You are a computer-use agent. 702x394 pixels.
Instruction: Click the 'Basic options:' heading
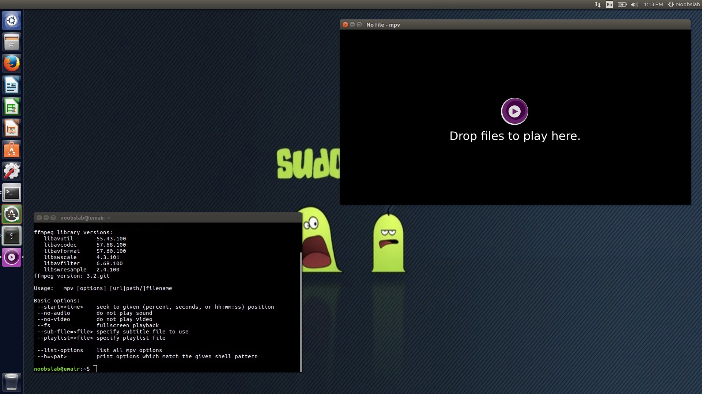tap(57, 301)
